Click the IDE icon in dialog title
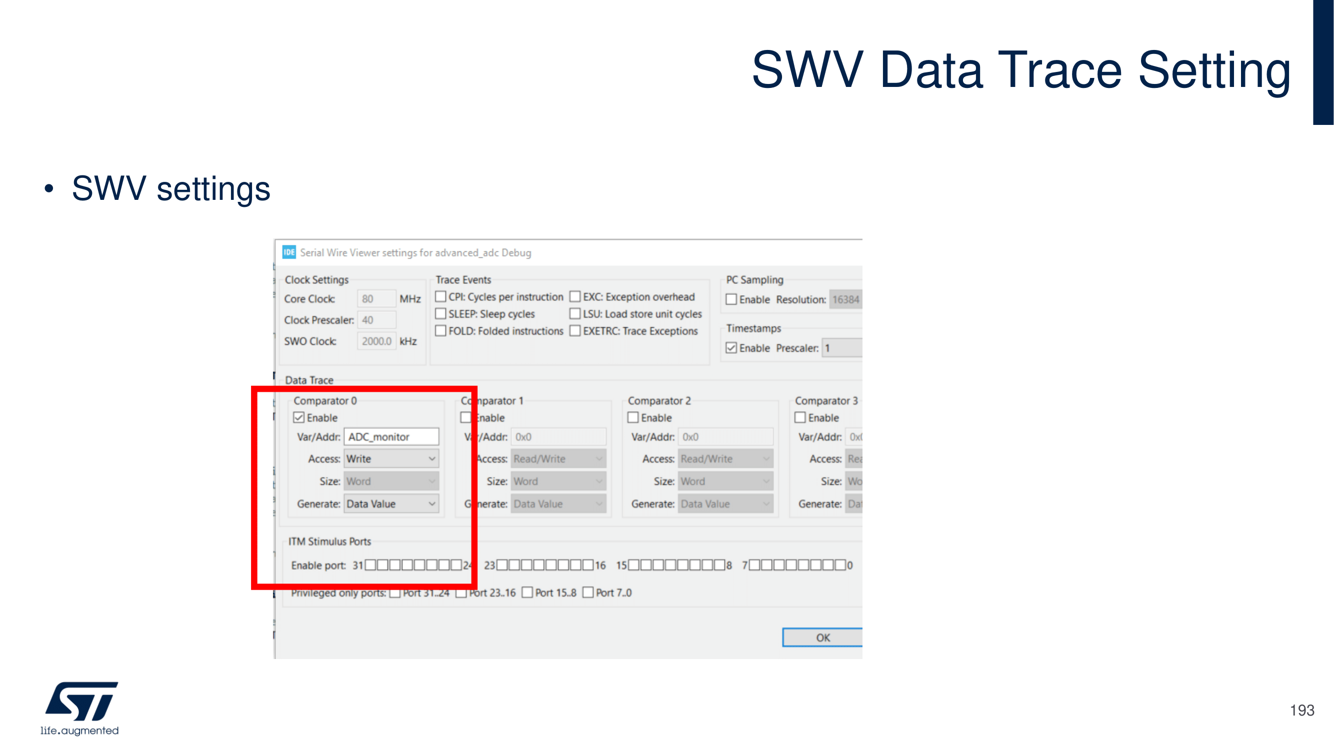 (288, 252)
